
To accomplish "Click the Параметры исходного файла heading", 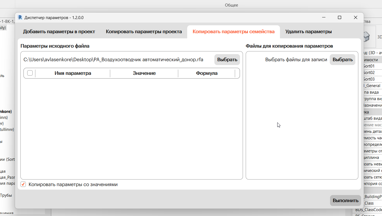I will pos(55,46).
